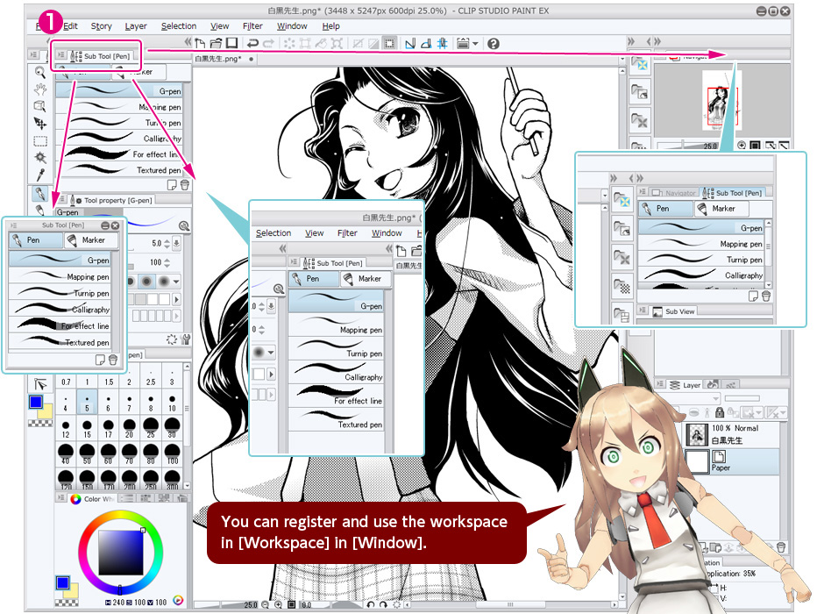
Task: Select brush size 5 preset
Action: click(88, 403)
